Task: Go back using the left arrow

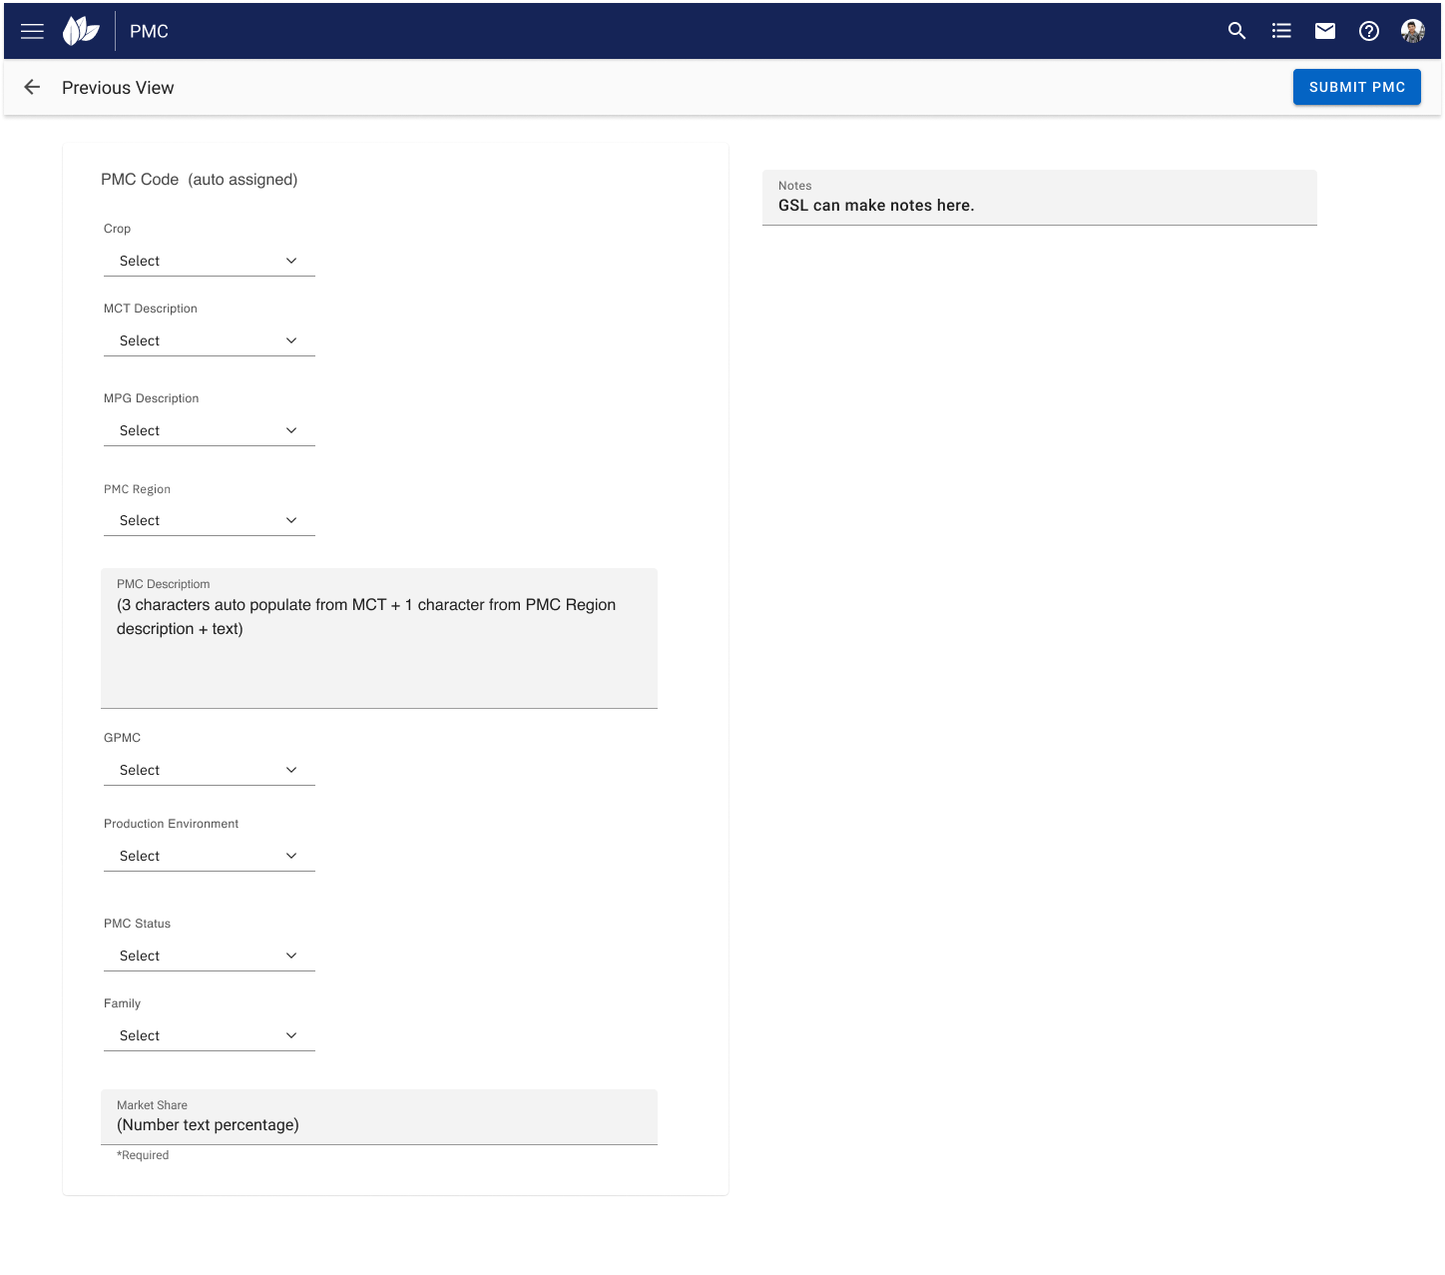Action: pyautogui.click(x=32, y=87)
